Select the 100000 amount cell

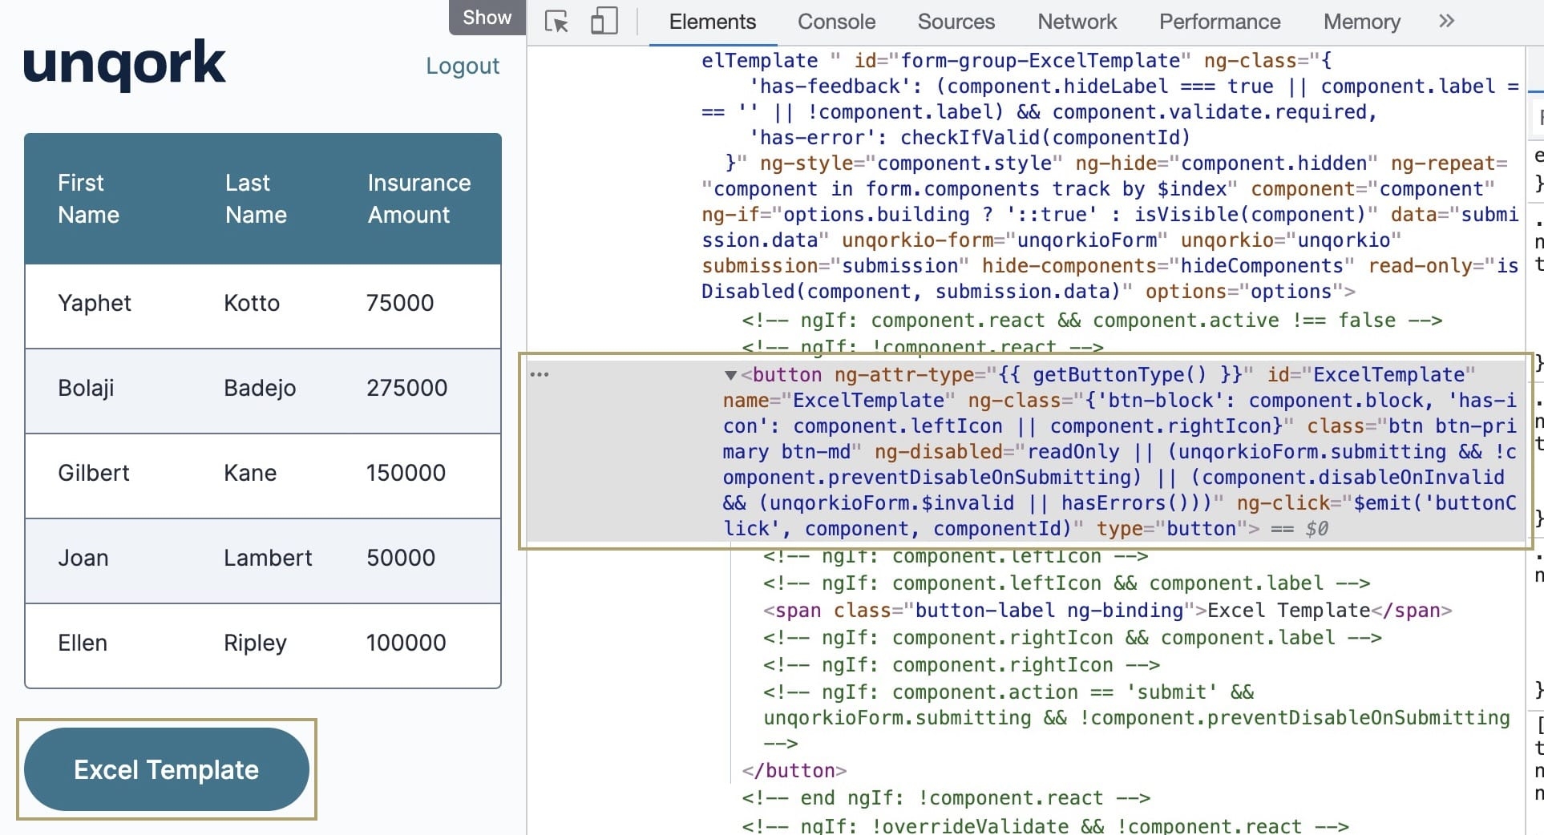coord(406,643)
